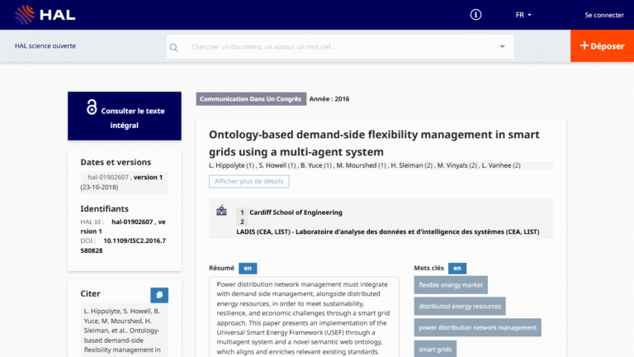Copy citation with the clipboard icon
This screenshot has width=634, height=357.
tap(159, 295)
